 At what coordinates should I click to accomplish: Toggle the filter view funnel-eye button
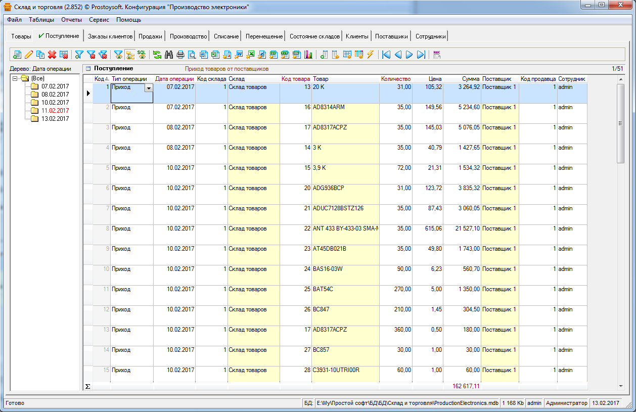(x=118, y=55)
